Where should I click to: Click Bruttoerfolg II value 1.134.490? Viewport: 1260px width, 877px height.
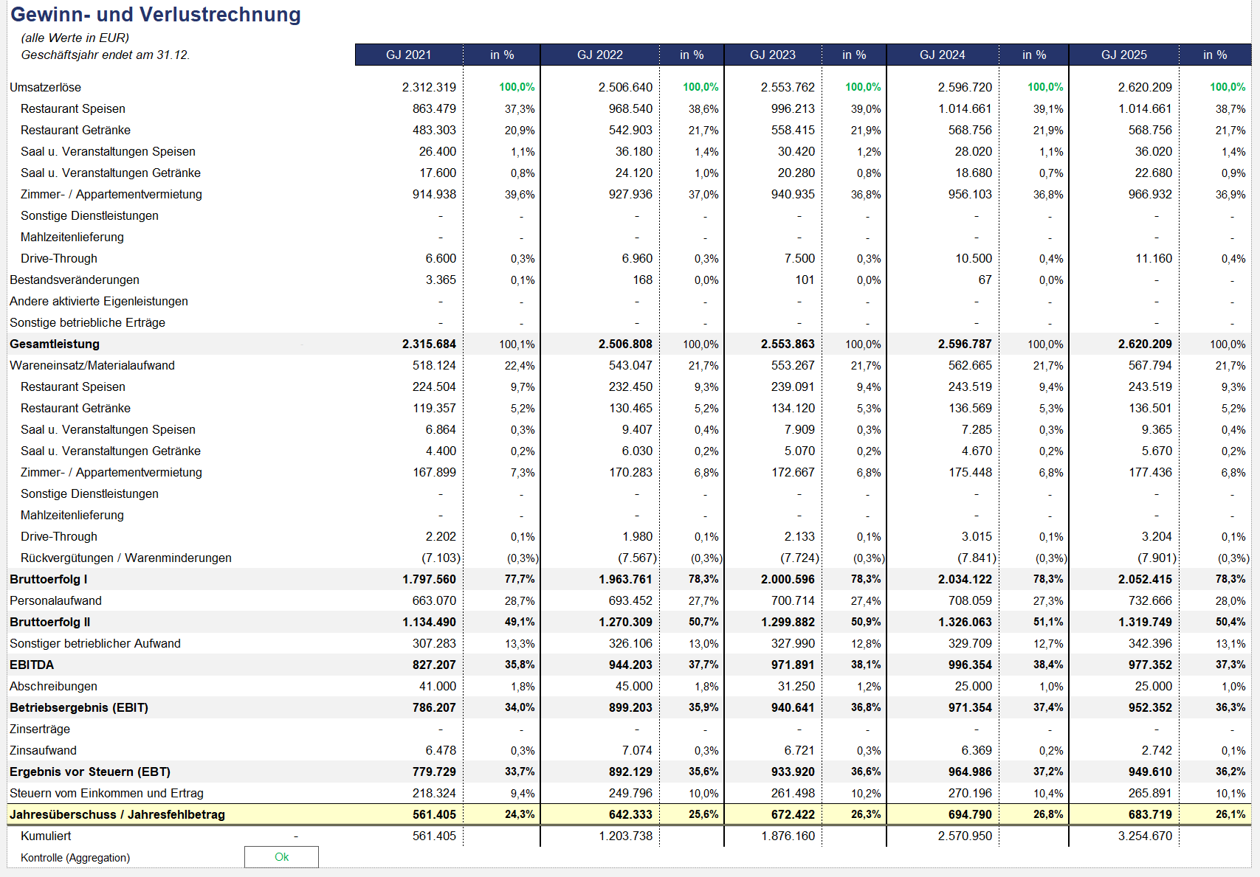pos(429,622)
